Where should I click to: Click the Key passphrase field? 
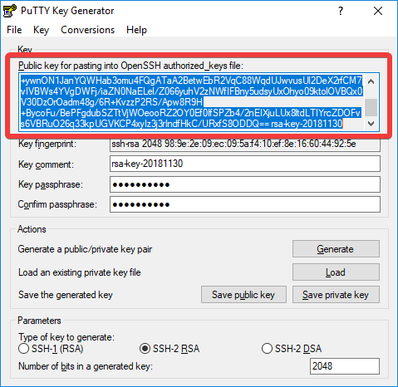coord(245,184)
